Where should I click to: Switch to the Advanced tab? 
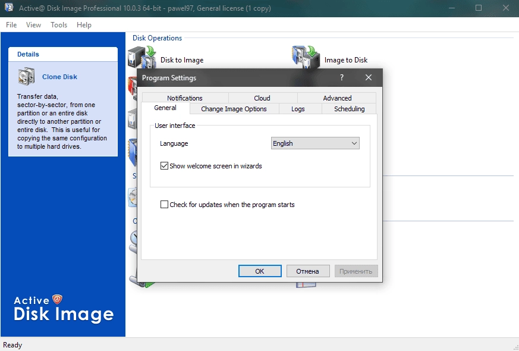pos(337,98)
